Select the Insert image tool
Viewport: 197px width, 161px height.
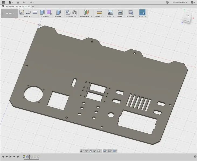(110, 12)
